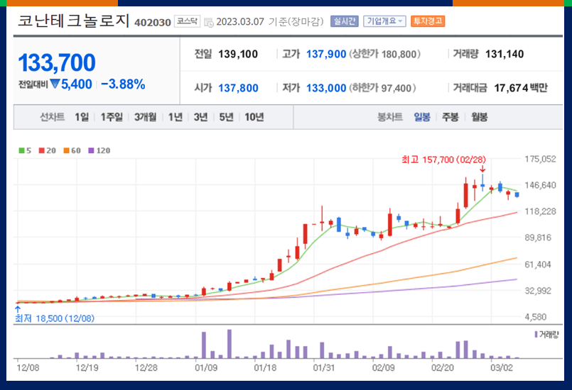Click the 12/19 date axis label
The height and width of the screenshot is (390, 572).
click(x=87, y=367)
